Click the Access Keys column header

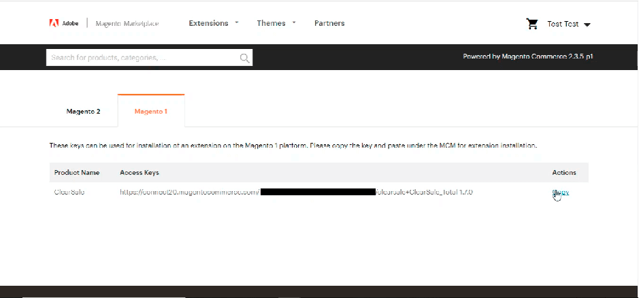point(140,173)
